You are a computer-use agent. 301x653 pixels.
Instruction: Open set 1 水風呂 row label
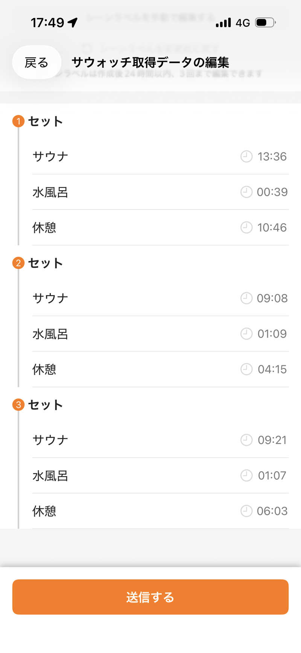pyautogui.click(x=50, y=192)
